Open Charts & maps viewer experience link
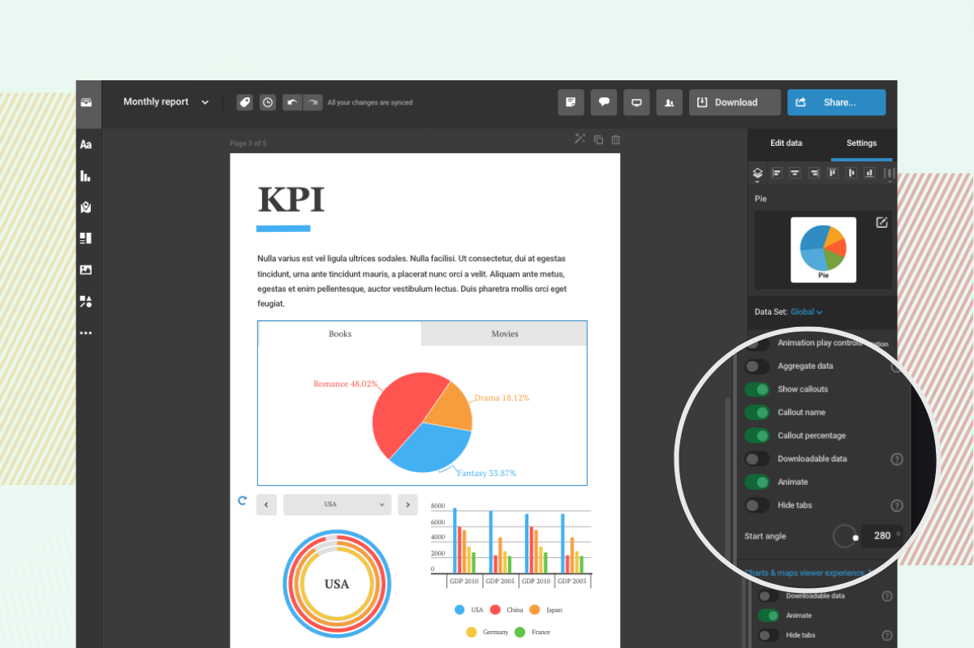The width and height of the screenshot is (974, 648). coord(807,573)
